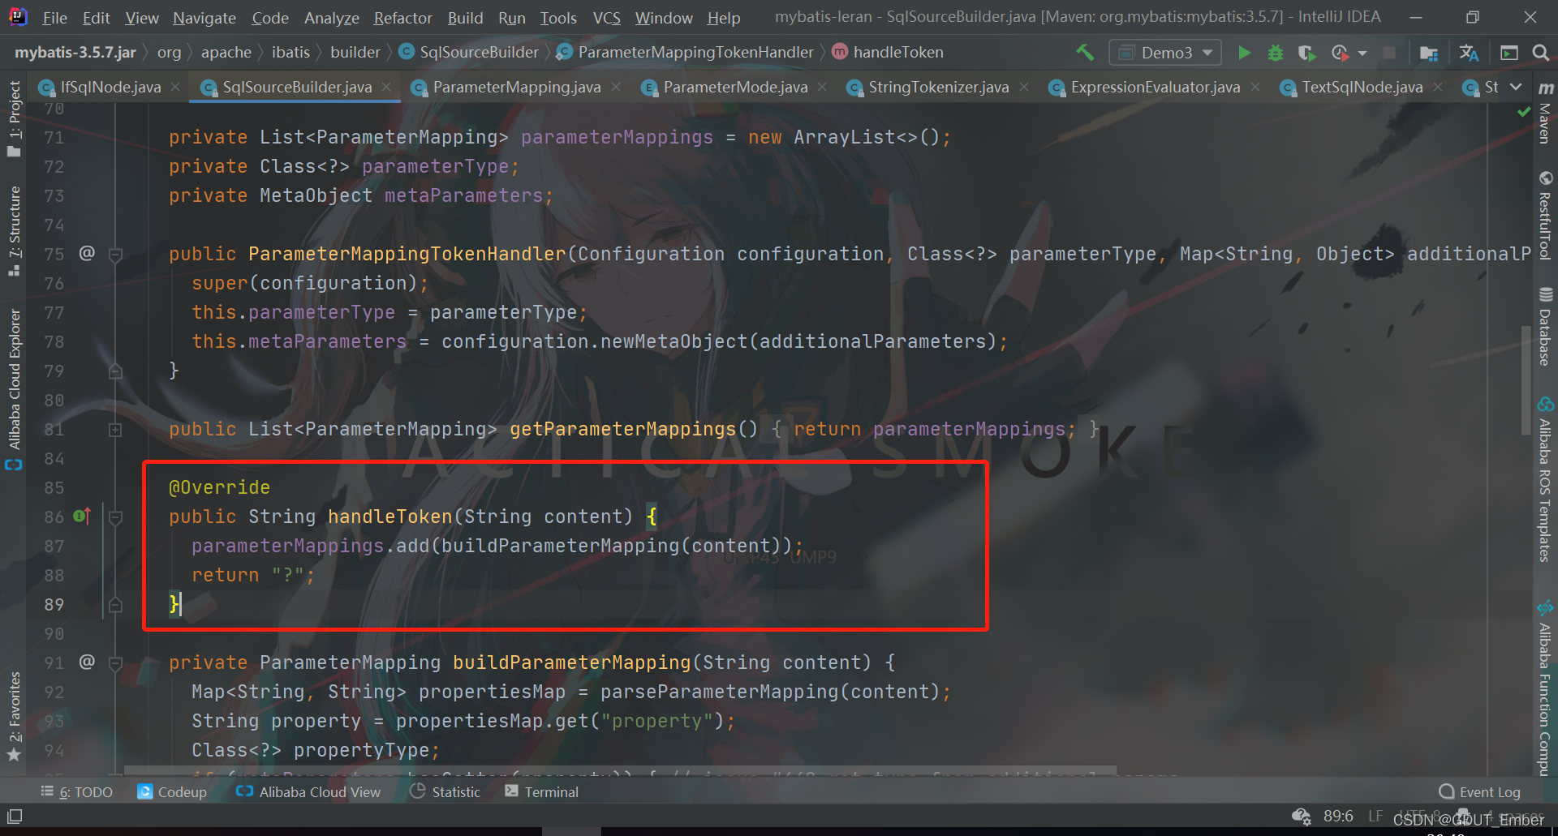
Task: Click the window layout icon next to search
Action: (1509, 53)
